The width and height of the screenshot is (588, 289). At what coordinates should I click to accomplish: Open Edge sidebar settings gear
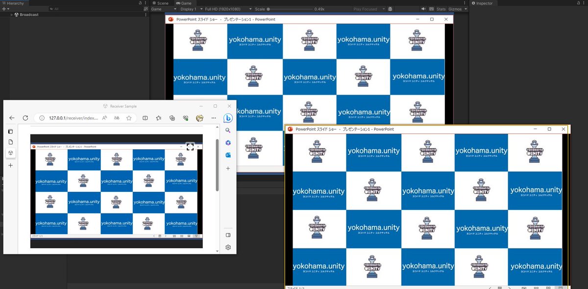pyautogui.click(x=228, y=246)
